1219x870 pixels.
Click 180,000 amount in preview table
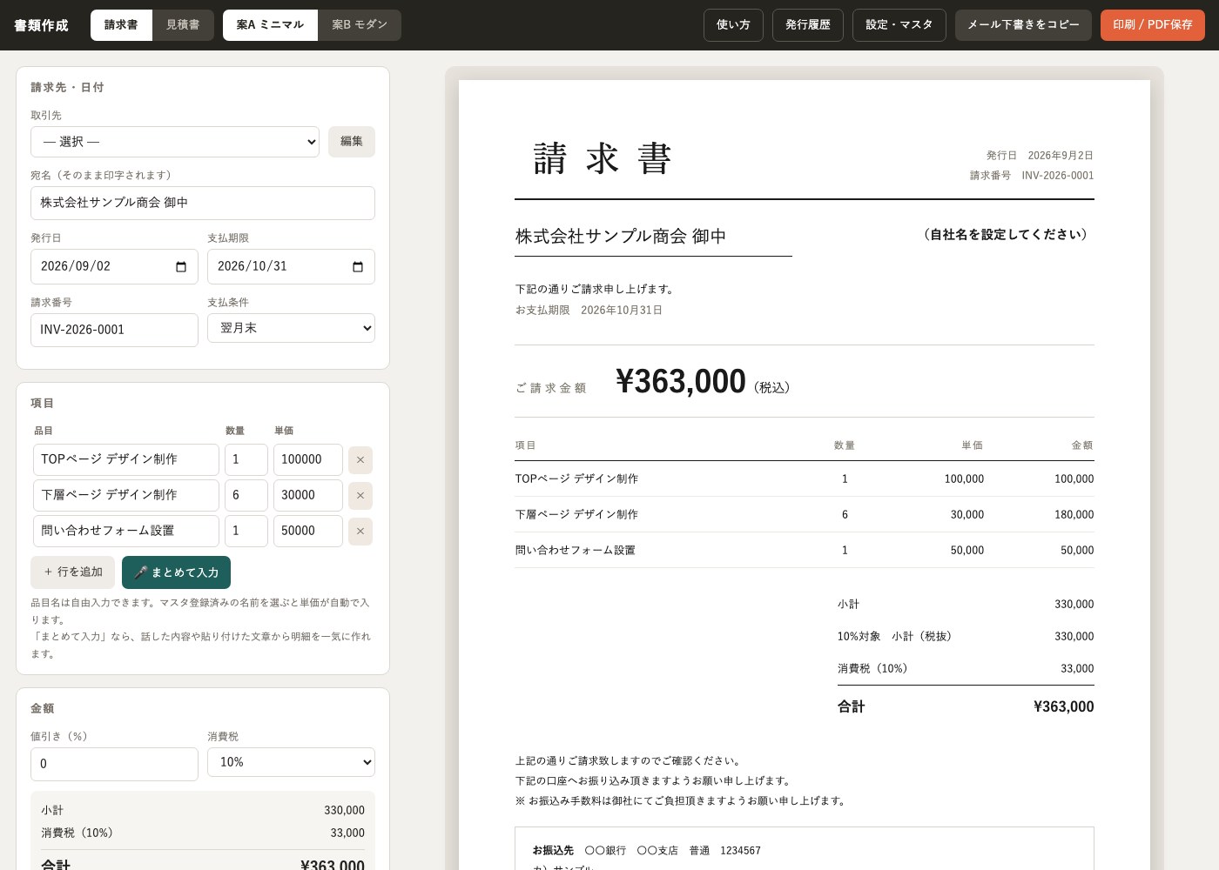click(x=1074, y=515)
